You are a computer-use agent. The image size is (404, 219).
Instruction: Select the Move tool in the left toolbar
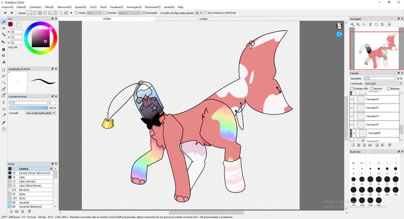pos(4,42)
